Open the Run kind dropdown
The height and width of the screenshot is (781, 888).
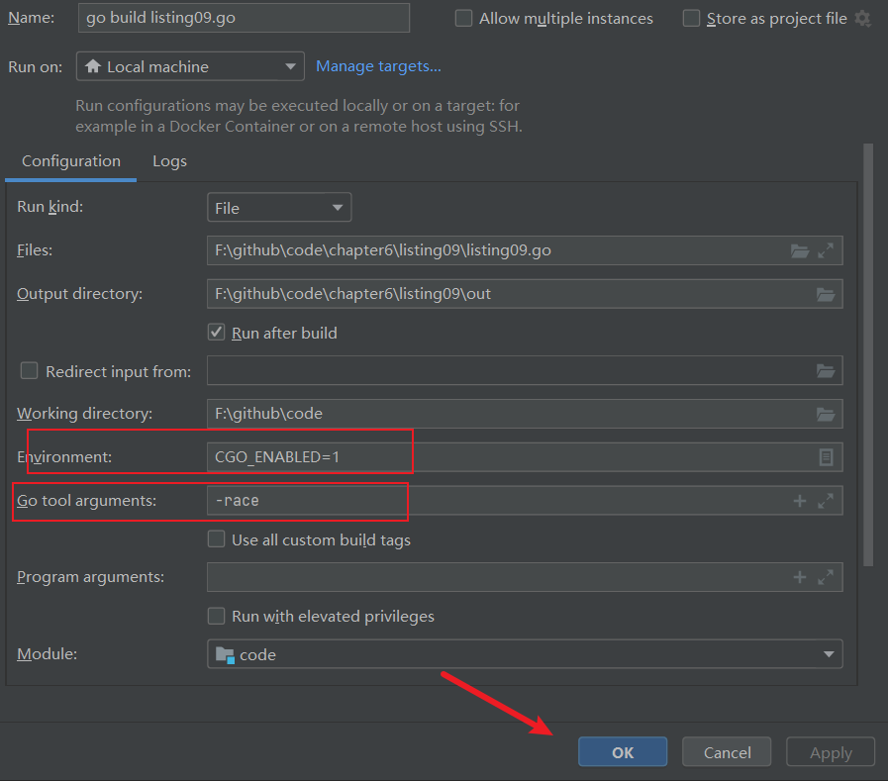pos(279,208)
